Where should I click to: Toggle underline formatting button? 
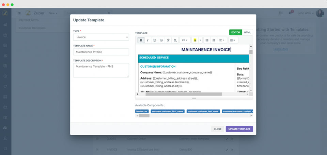click(155, 40)
